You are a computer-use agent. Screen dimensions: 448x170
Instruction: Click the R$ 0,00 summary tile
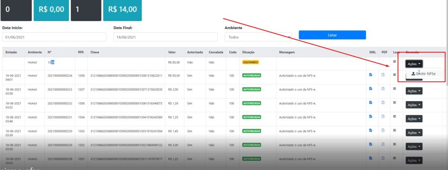pyautogui.click(x=52, y=10)
